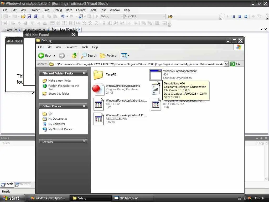Select the 116 KB RESOURCES file icon
This screenshot has height=202, width=269.
pyautogui.click(x=99, y=119)
